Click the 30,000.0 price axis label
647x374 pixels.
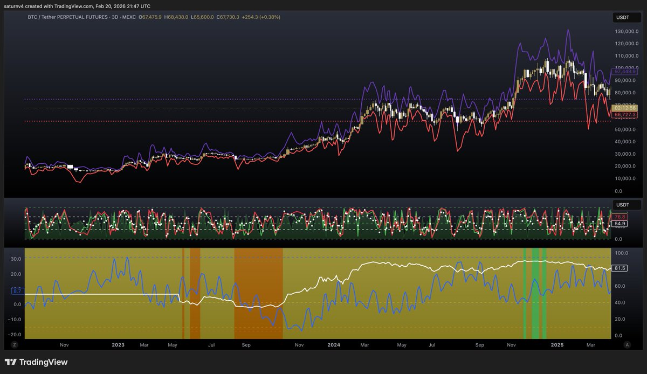(626, 154)
